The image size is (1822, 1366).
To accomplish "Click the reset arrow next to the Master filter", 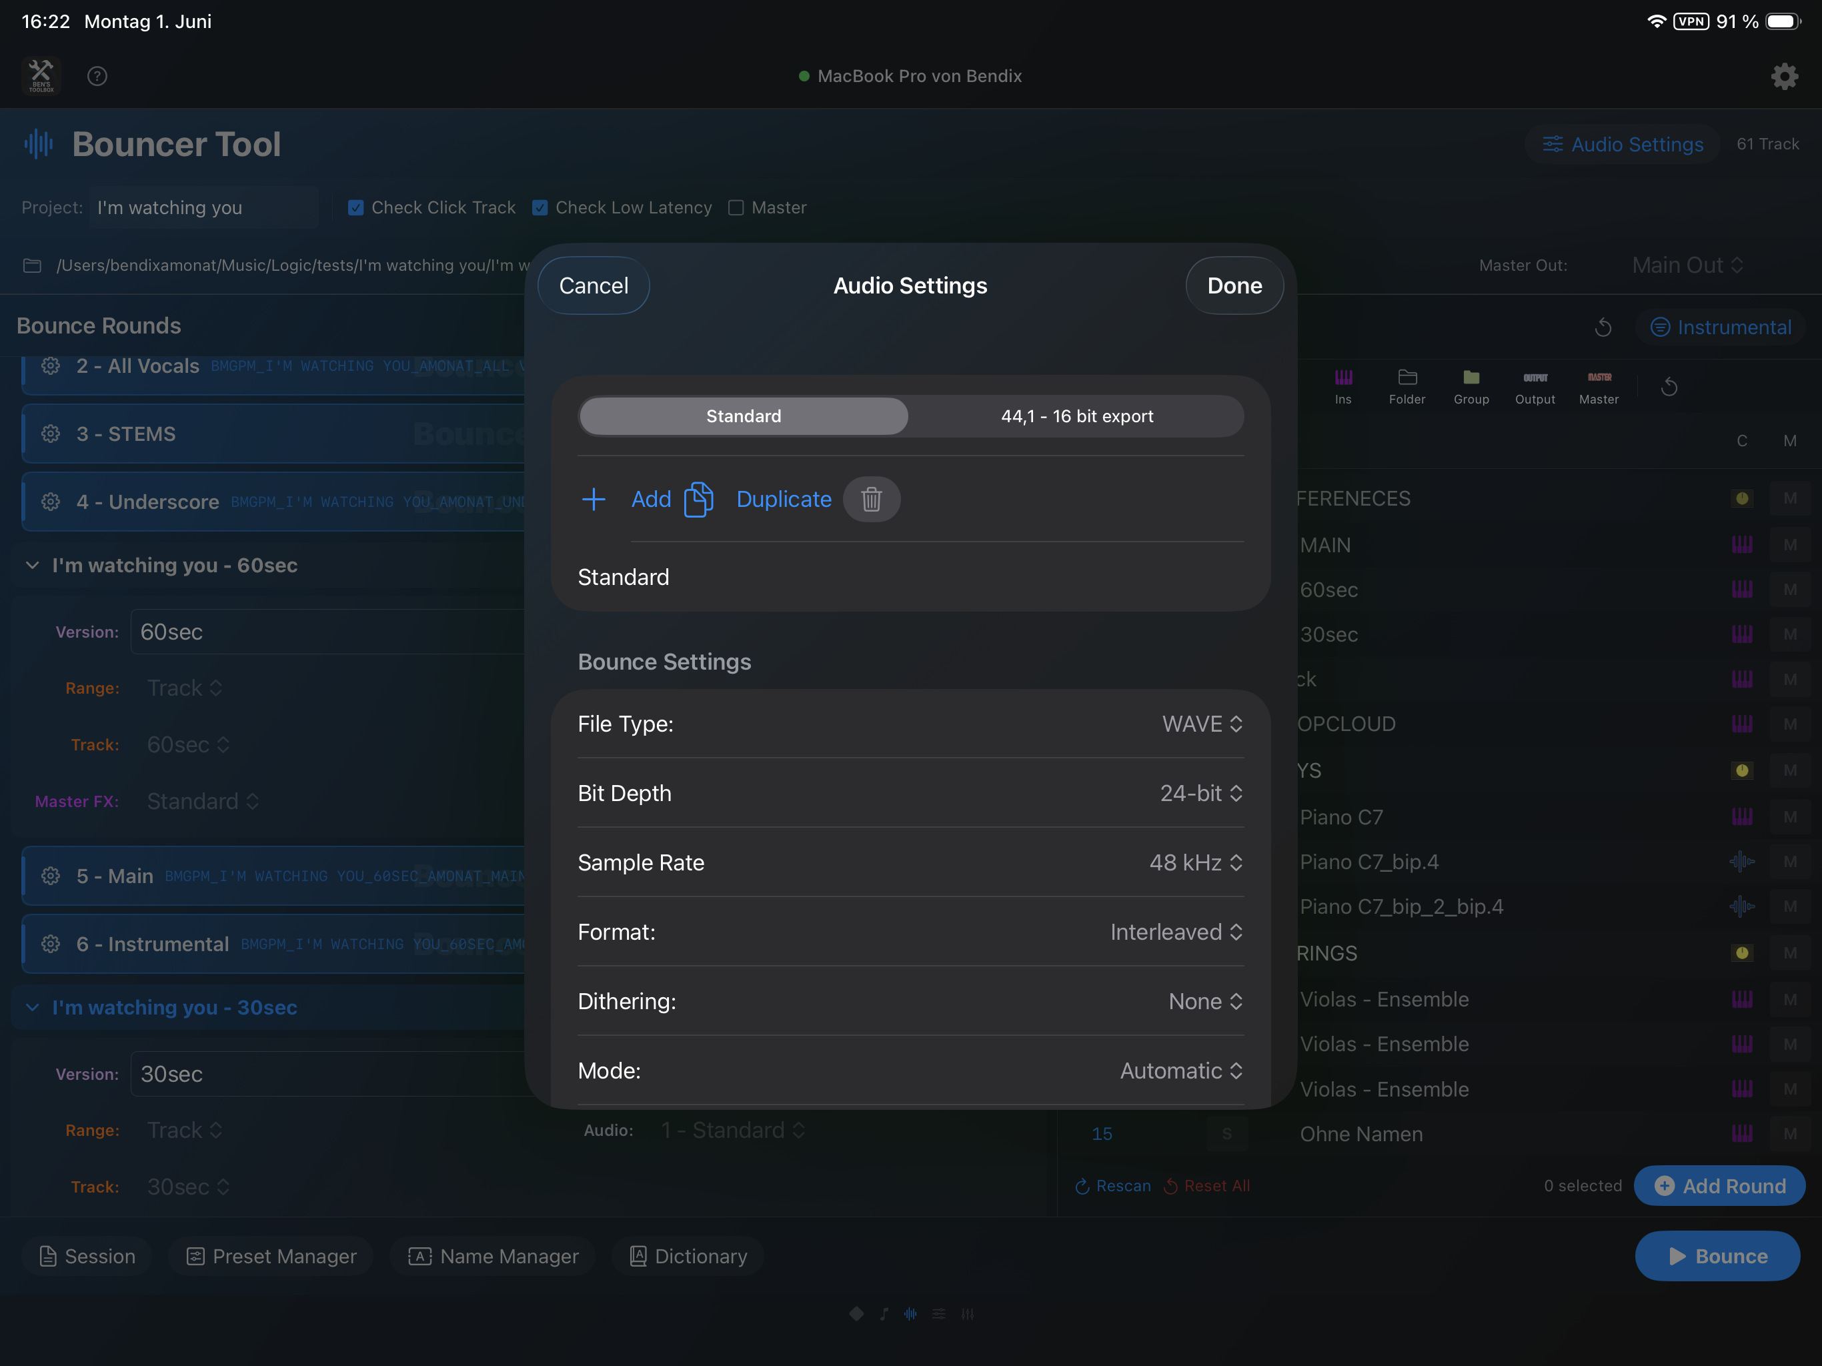I will pos(1670,386).
